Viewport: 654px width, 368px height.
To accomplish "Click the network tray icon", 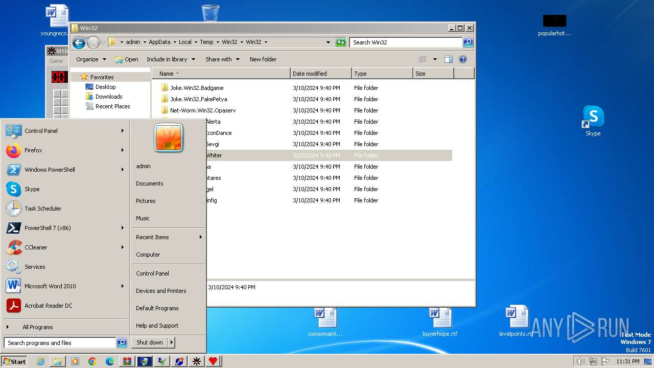I will (593, 361).
